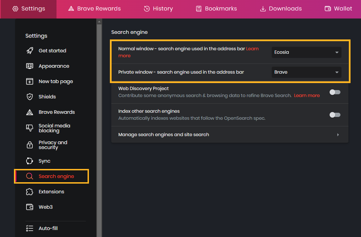Click the puzzle piece Extensions icon
The image size is (361, 237).
[30, 192]
